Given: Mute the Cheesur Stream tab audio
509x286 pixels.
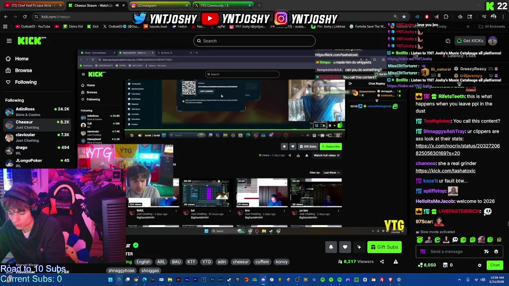Looking at the screenshot, I should tap(117, 6).
